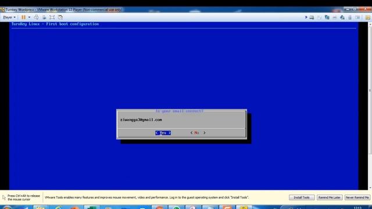The height and width of the screenshot is (209, 372).
Task: Open the network adapter device icon
Action: pyautogui.click(x=327, y=17)
